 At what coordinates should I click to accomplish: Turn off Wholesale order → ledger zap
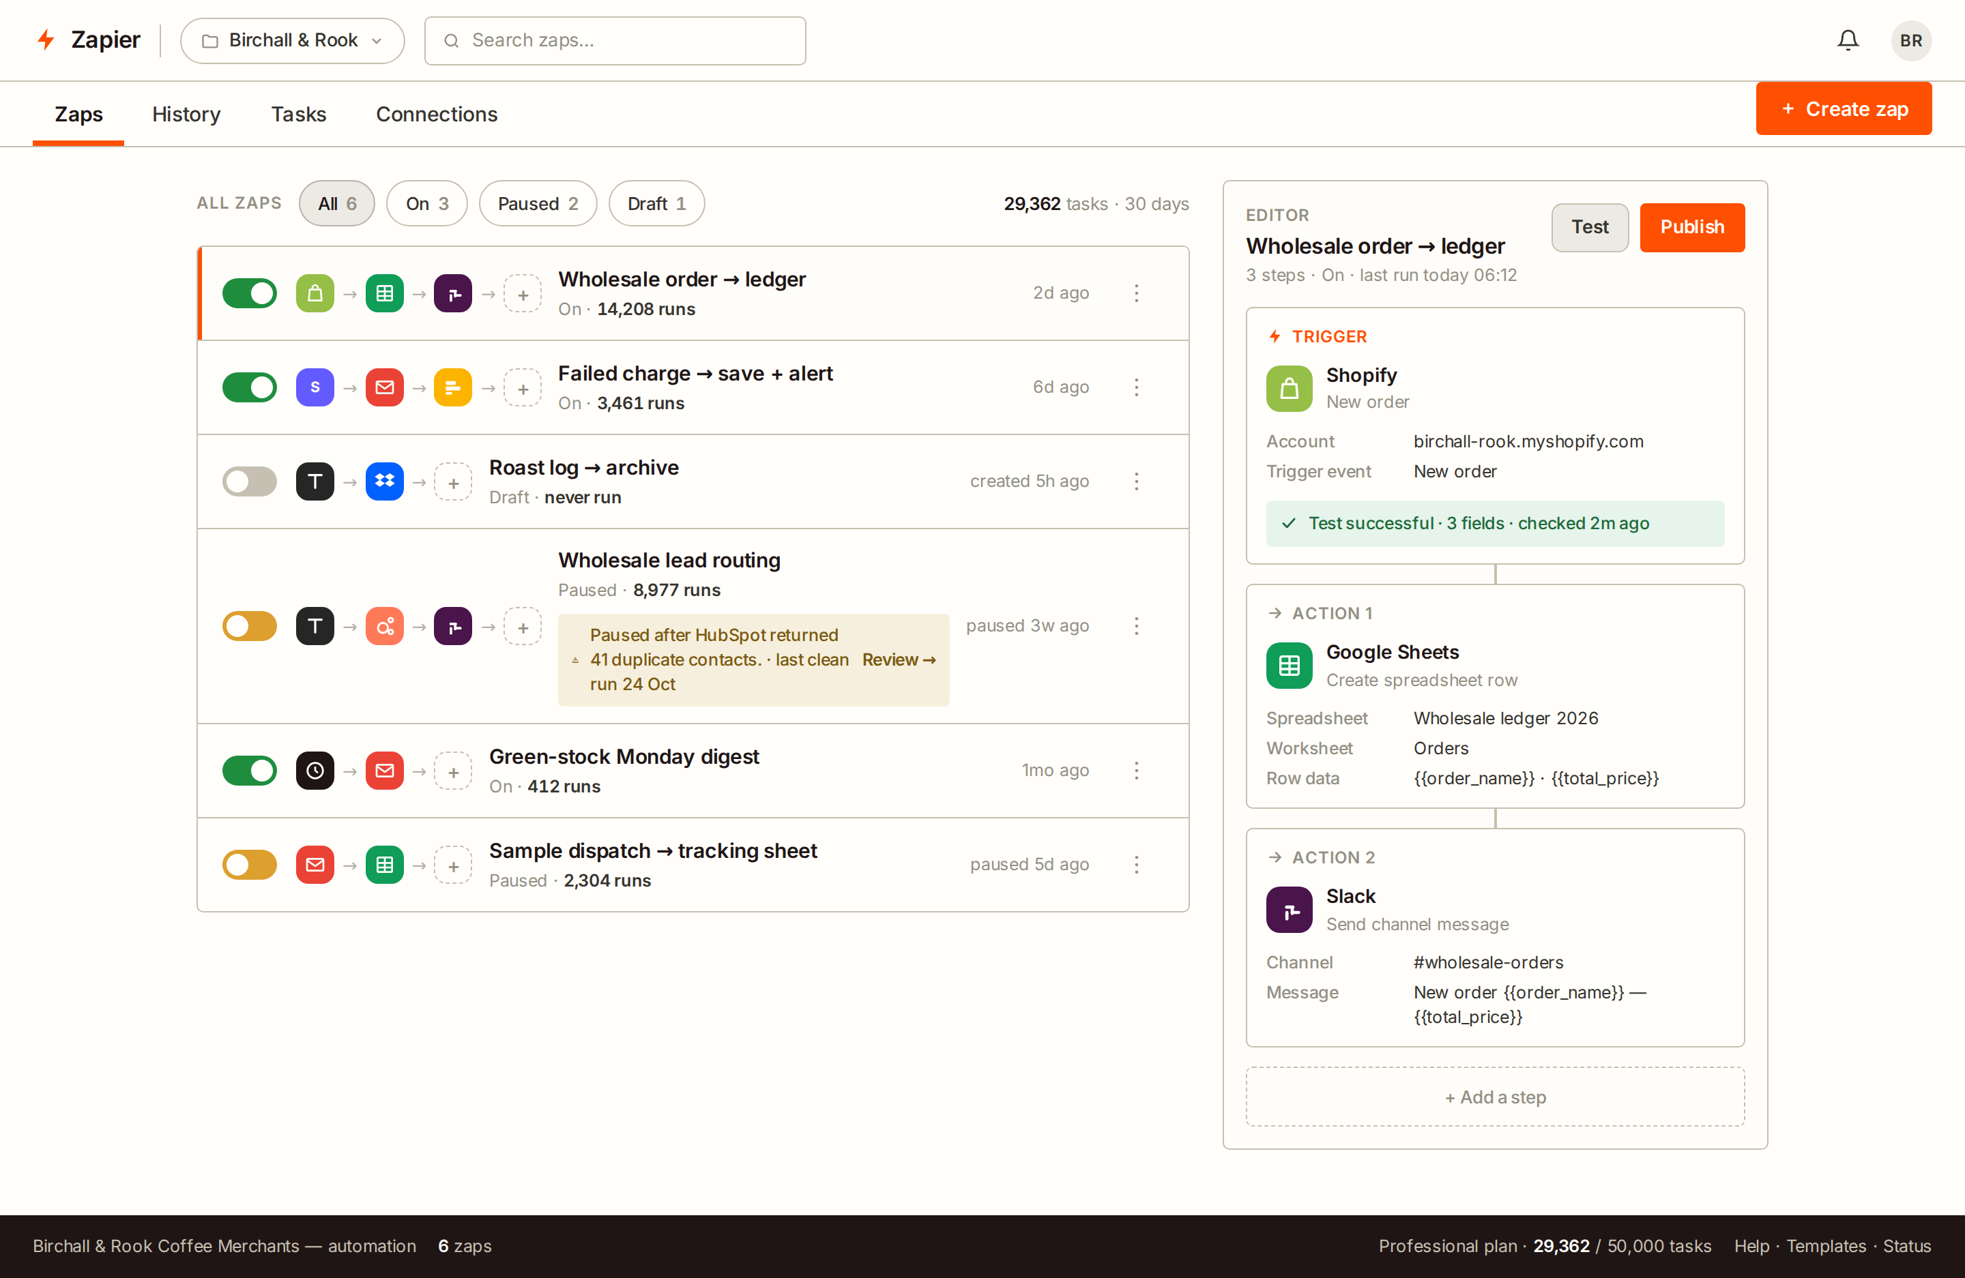coord(249,293)
